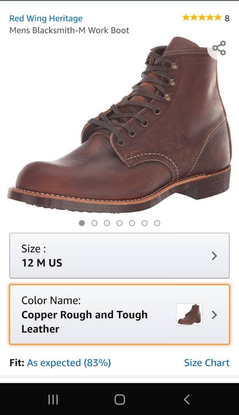This screenshot has height=415, width=239.
Task: Tap the share icon on the product image
Action: point(220,48)
